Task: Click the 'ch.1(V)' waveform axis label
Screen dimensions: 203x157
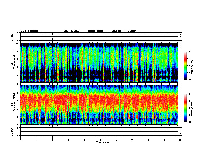Action: pos(12,36)
